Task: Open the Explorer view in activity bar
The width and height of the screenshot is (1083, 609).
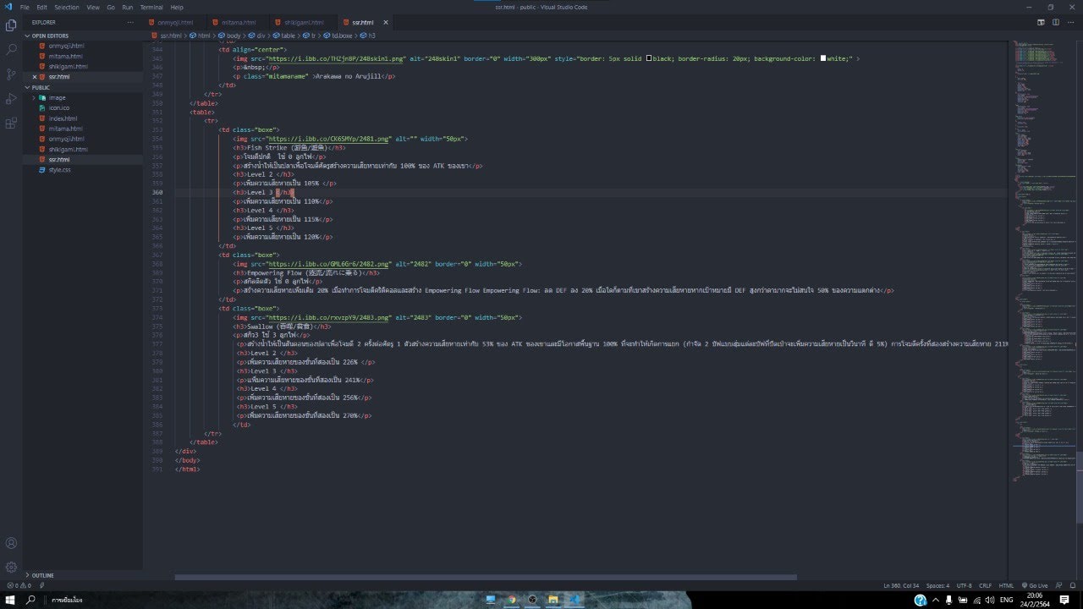Action: 11,25
